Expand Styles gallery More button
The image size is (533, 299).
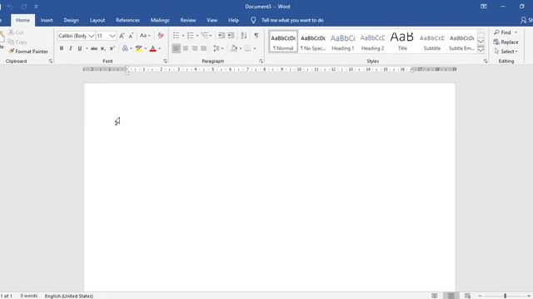pyautogui.click(x=481, y=50)
